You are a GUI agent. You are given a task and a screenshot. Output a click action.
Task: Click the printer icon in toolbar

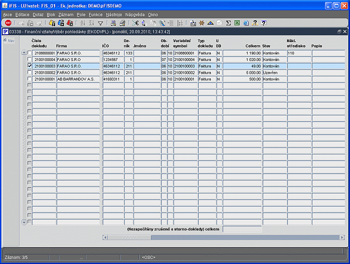click(x=113, y=23)
